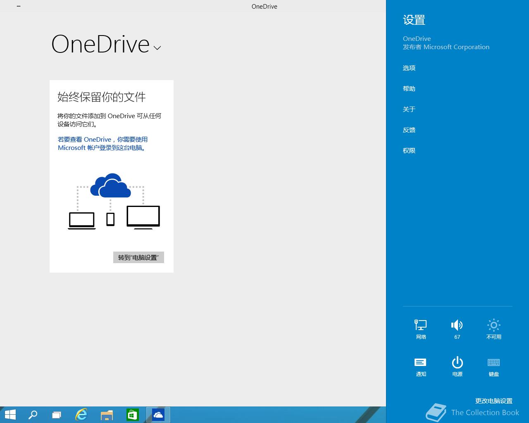The height and width of the screenshot is (423, 529).
Task: Click the 始终保留你的文件 heading
Action: click(102, 97)
